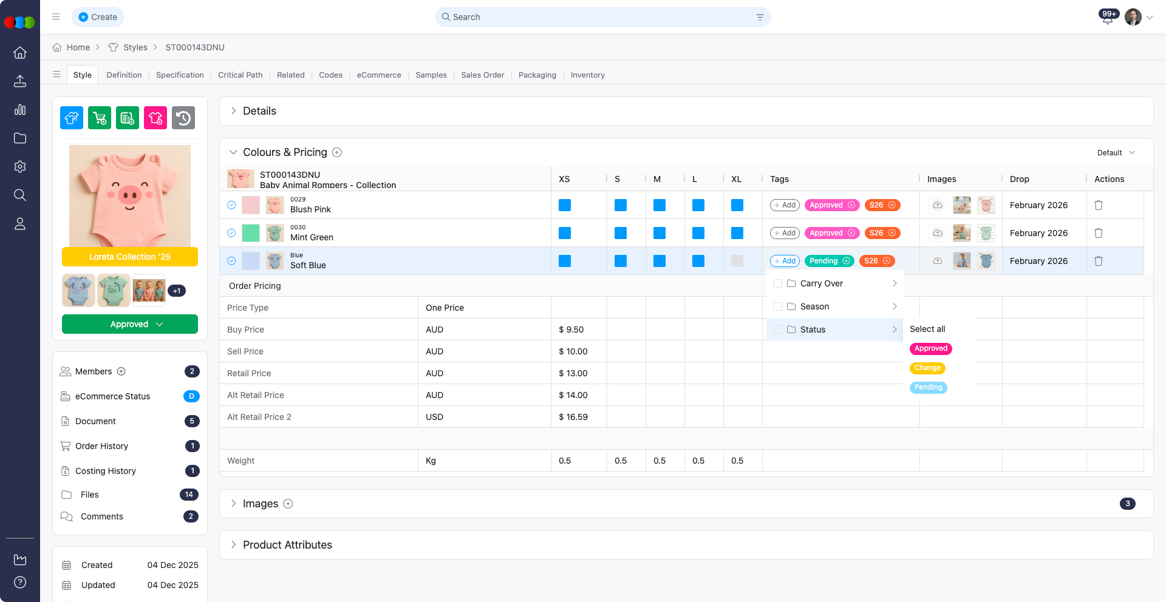The width and height of the screenshot is (1166, 602).
Task: Open the Approved status dropdown under the image
Action: pyautogui.click(x=130, y=324)
